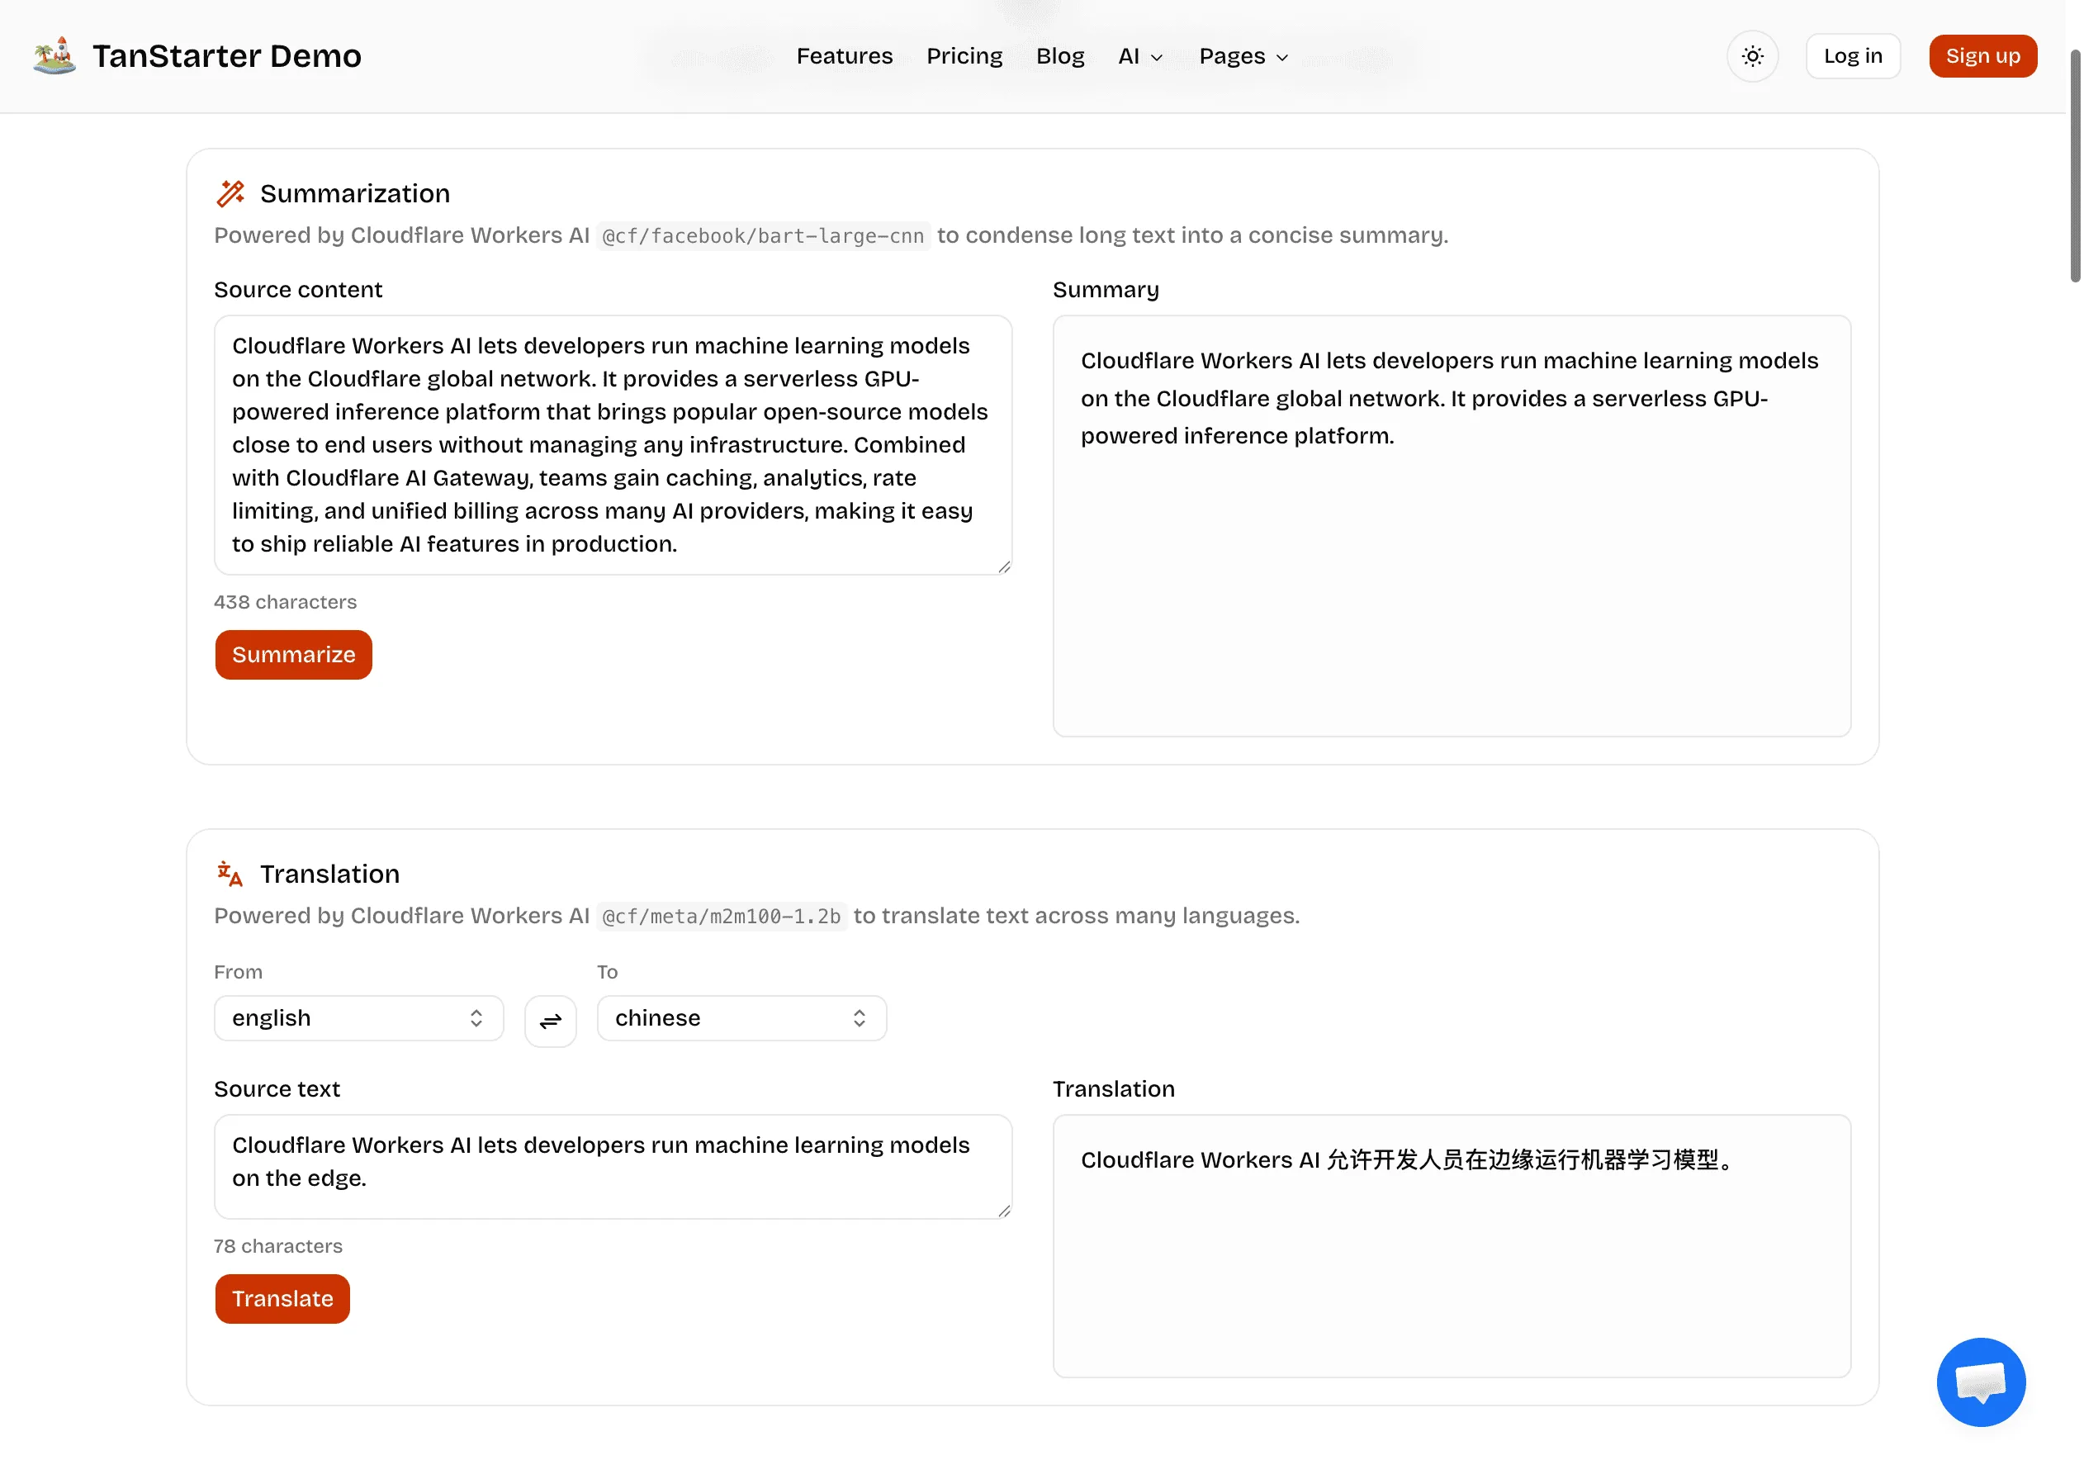Click the Chinese translation output box

(1453, 1247)
